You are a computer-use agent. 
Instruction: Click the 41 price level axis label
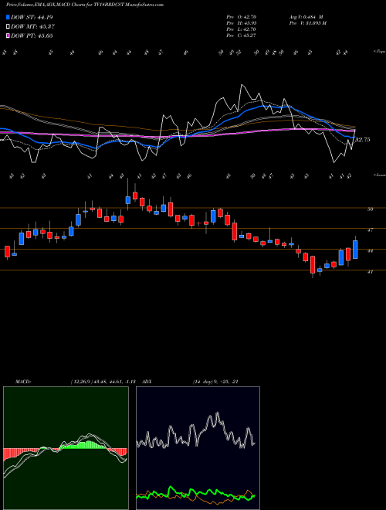pos(370,271)
